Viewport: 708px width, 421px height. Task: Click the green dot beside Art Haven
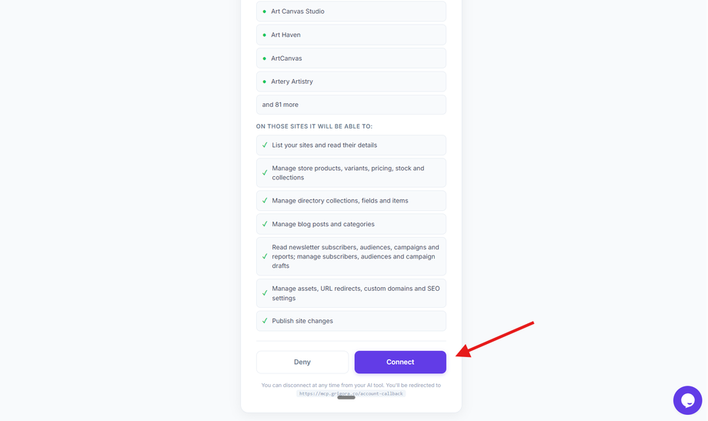pos(265,35)
